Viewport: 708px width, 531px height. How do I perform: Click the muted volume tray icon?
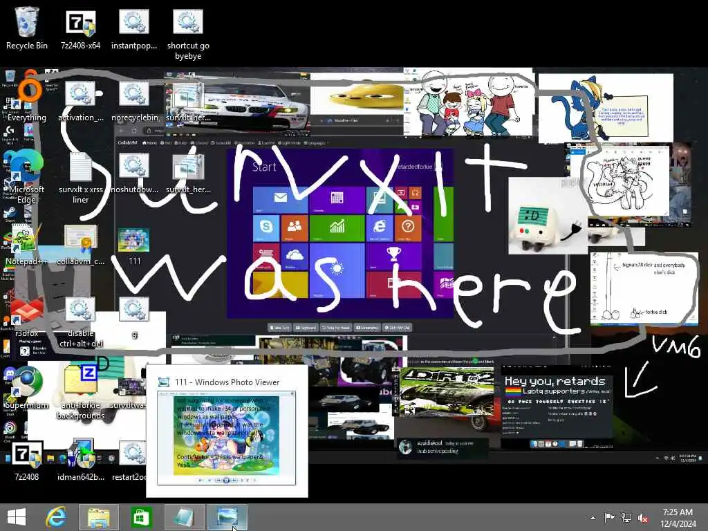(x=643, y=518)
